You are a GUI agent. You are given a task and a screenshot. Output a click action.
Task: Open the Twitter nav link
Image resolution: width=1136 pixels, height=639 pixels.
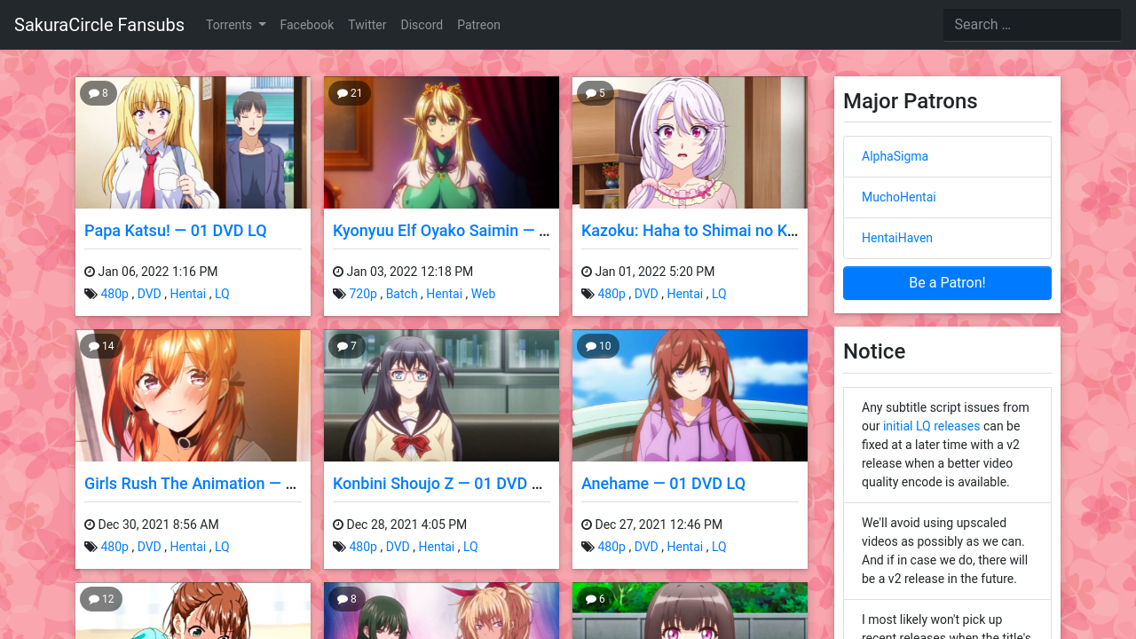[x=367, y=25]
